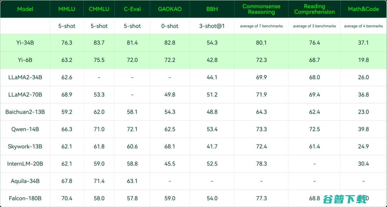The height and width of the screenshot is (207, 387).
Task: Select Yi-34B's 76.3 MMLU score
Action: [x=67, y=43]
